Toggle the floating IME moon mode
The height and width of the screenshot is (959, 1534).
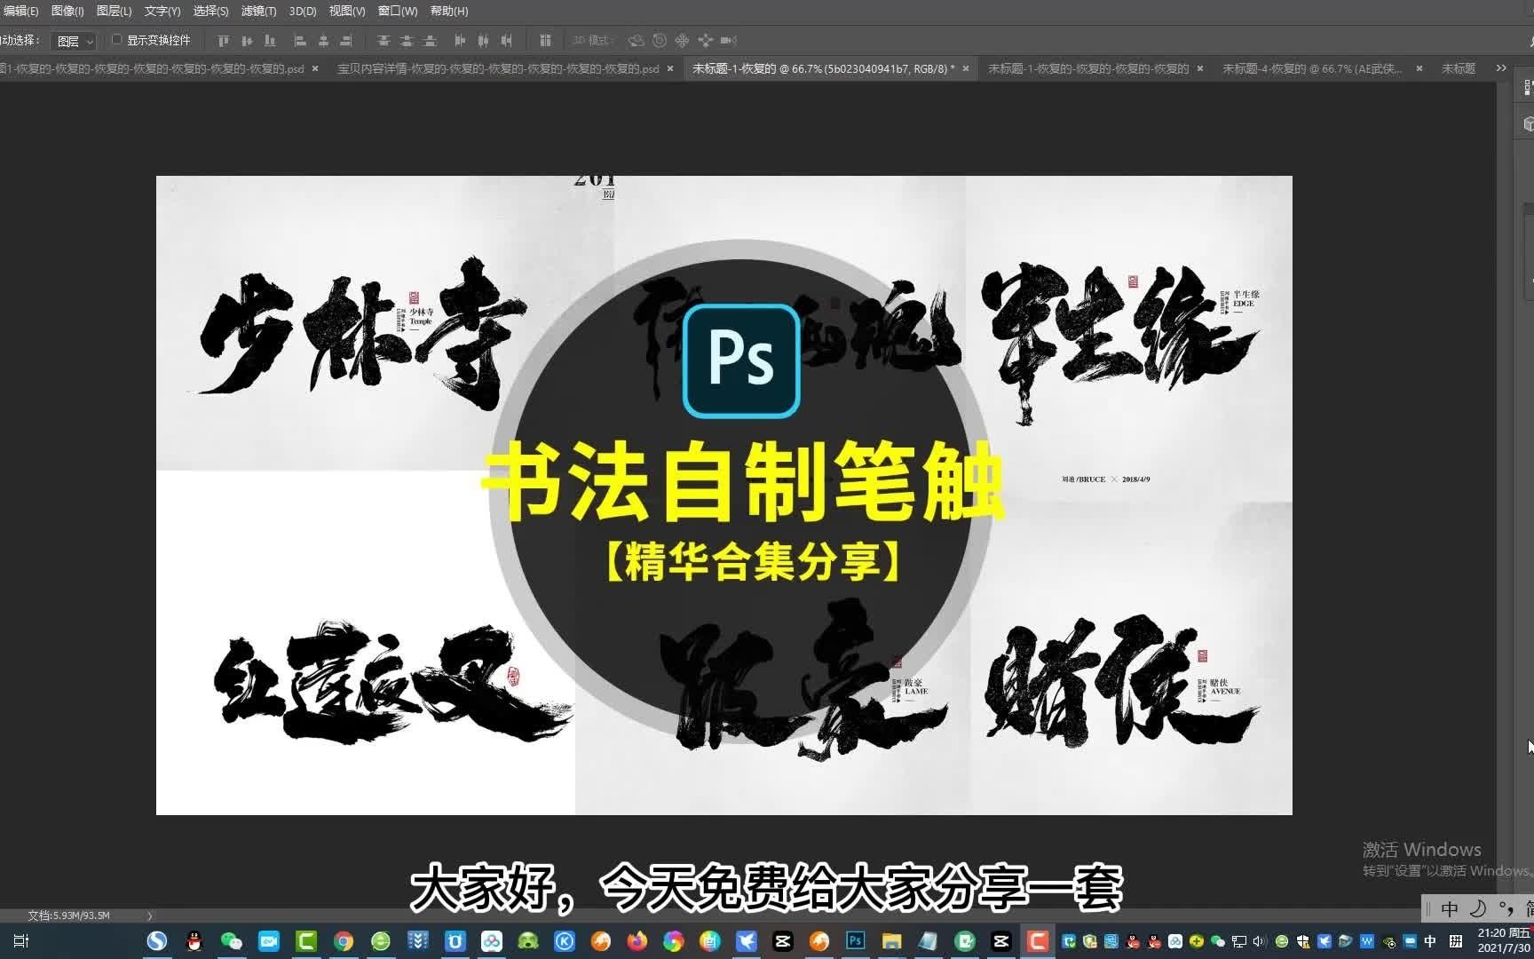click(1478, 908)
